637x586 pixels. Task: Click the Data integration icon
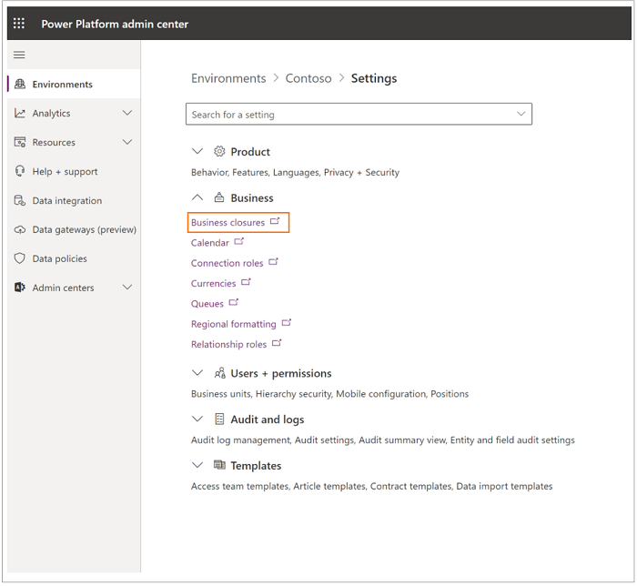click(x=19, y=200)
